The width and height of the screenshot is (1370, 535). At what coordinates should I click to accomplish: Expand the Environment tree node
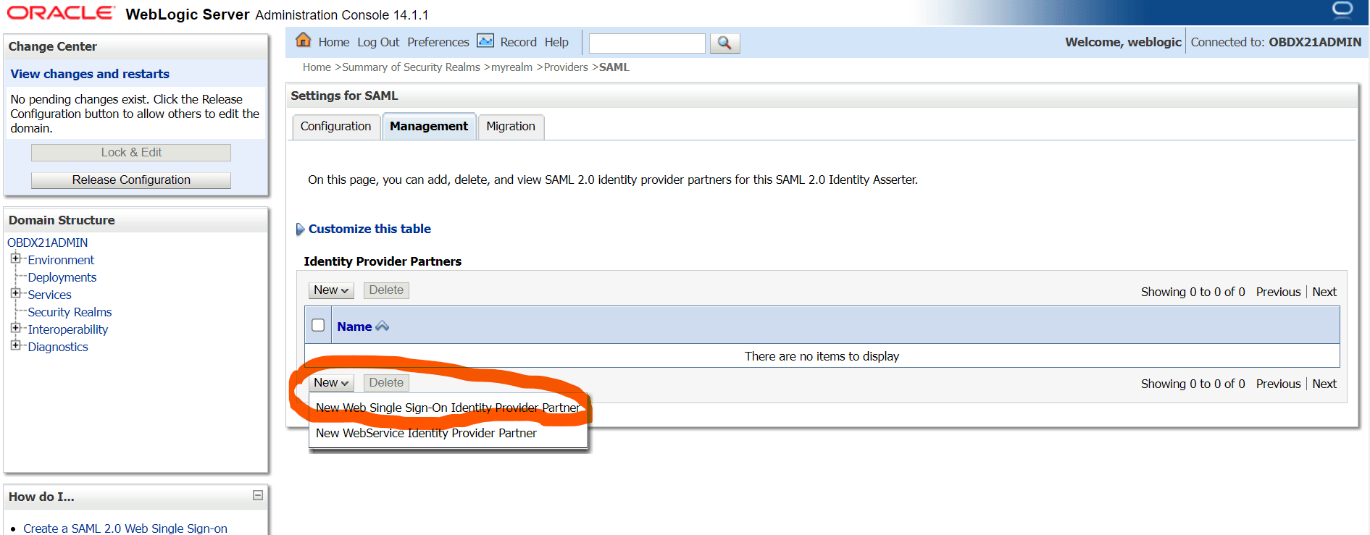[15, 258]
